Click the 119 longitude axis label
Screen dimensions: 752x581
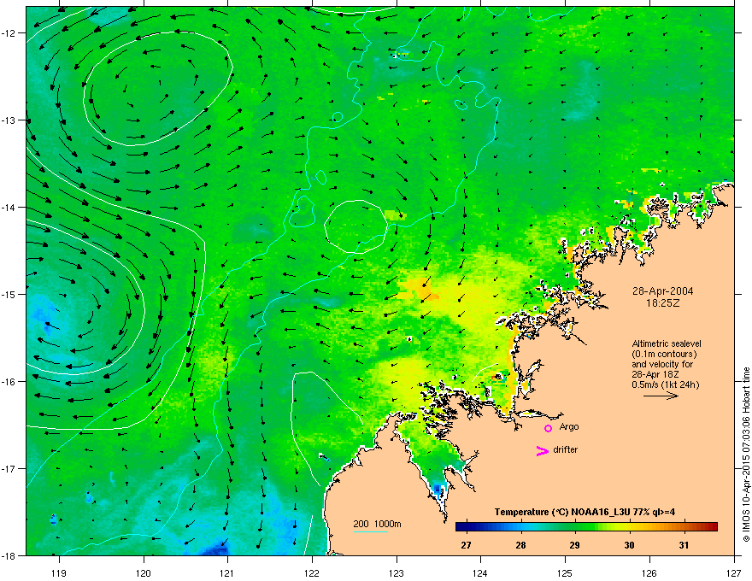click(58, 572)
